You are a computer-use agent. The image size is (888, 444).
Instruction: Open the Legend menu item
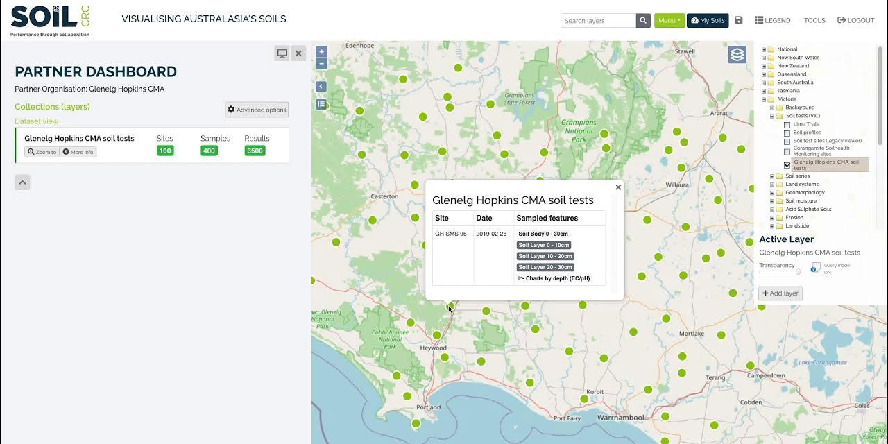772,21
